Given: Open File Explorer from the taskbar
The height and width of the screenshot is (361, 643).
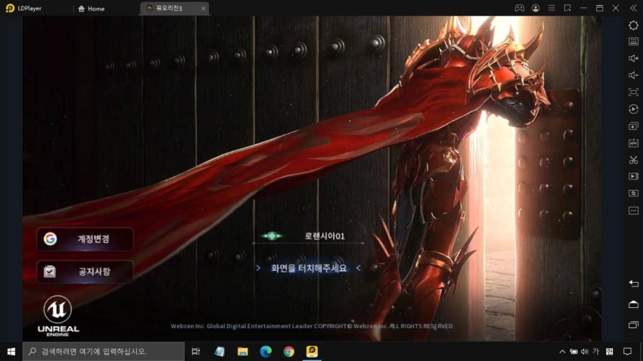Looking at the screenshot, I should click(x=243, y=352).
